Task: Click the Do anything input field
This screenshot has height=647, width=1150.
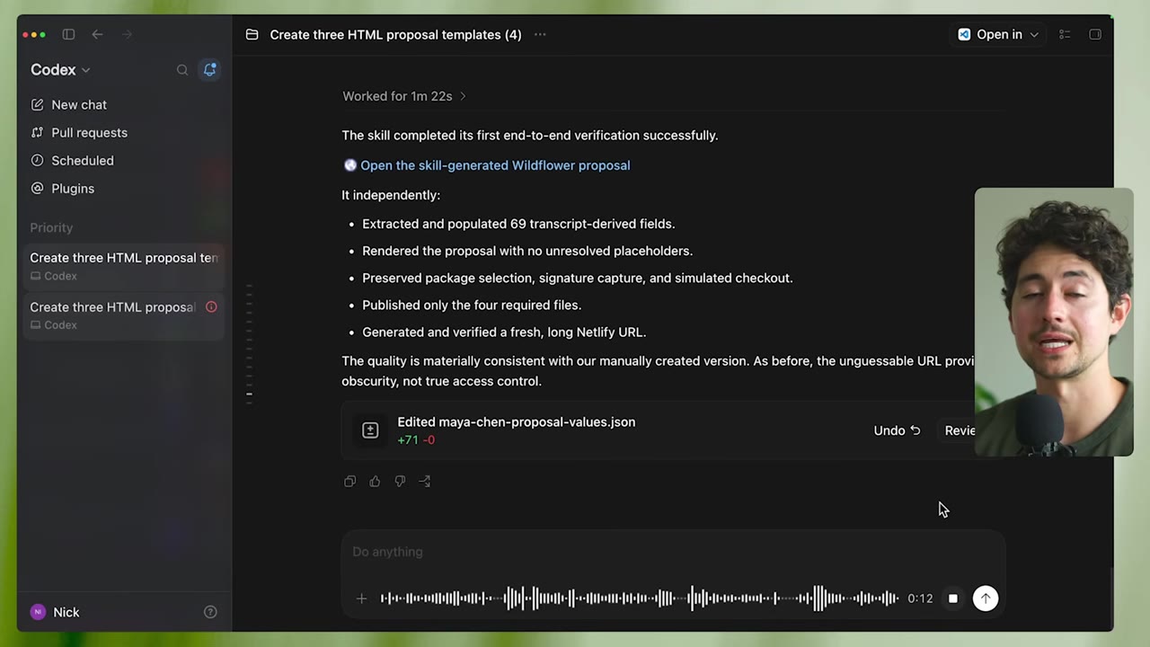Action: pos(673,552)
